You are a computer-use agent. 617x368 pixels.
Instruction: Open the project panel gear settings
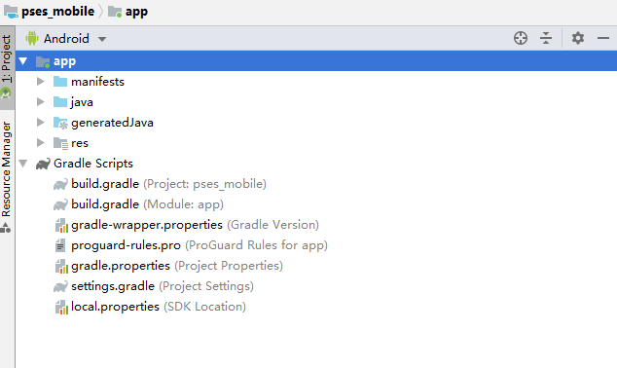[578, 38]
